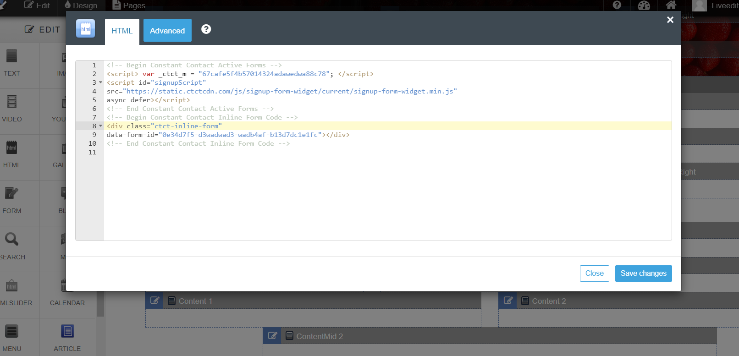Click the Close button

pos(595,274)
